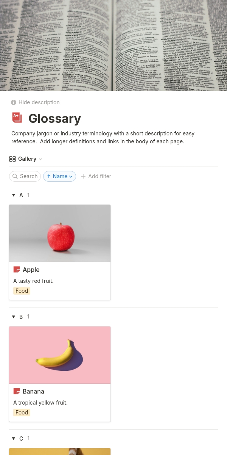Open the Name sort dropdown chevron

tap(71, 176)
